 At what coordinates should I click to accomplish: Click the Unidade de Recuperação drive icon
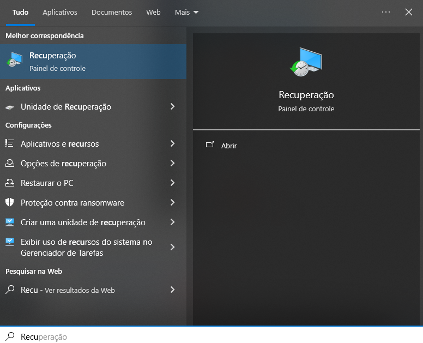pos(10,107)
